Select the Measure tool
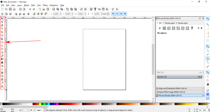Screen dimensions: 210x112 [2, 32]
